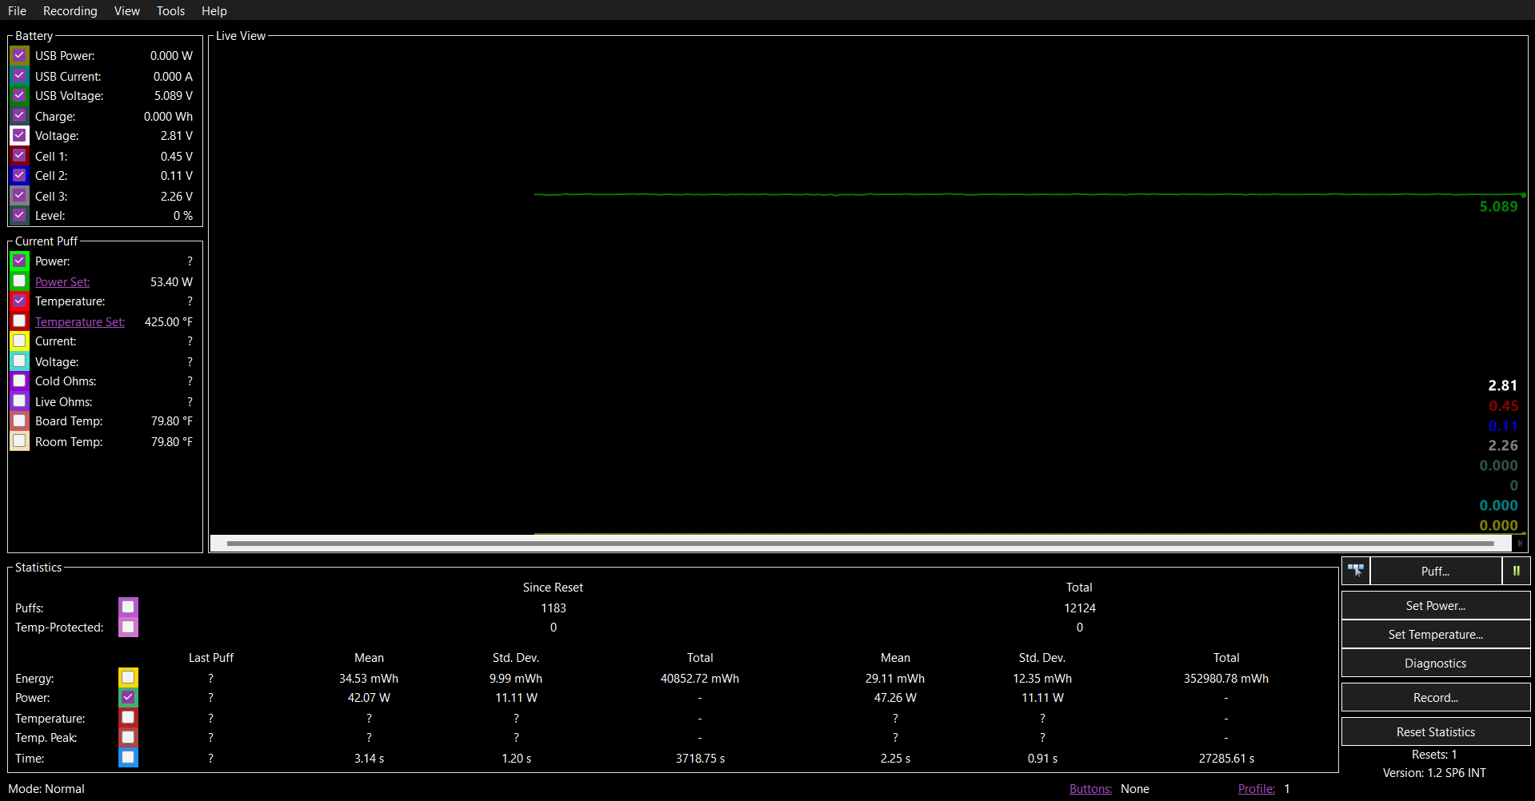Open the Recording menu
1535x801 pixels.
pyautogui.click(x=70, y=10)
